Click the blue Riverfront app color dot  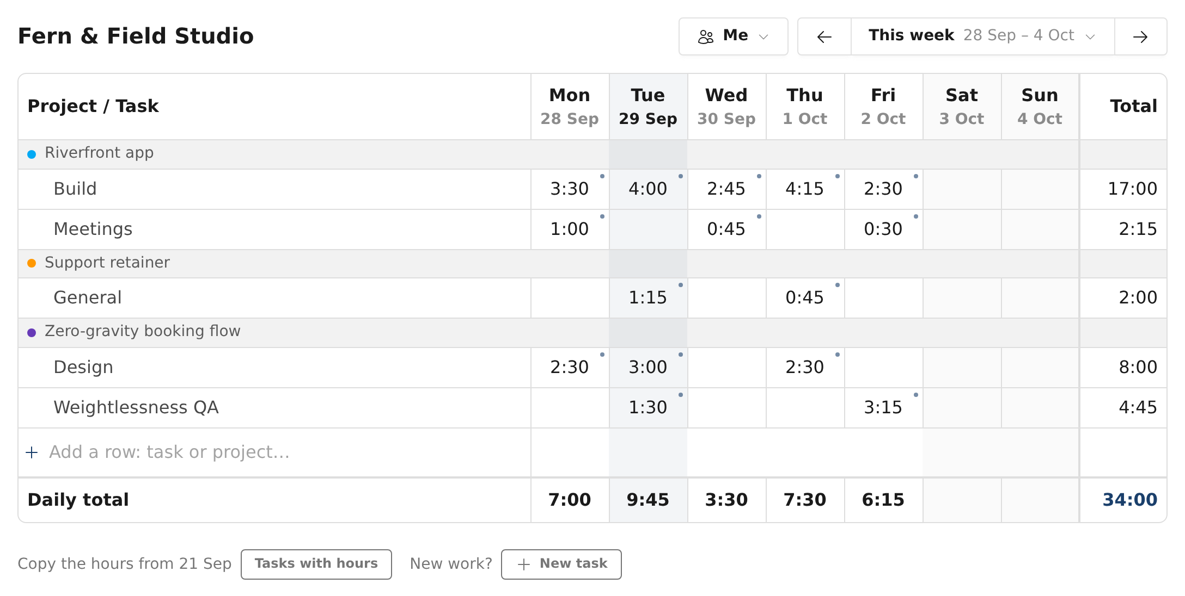32,154
